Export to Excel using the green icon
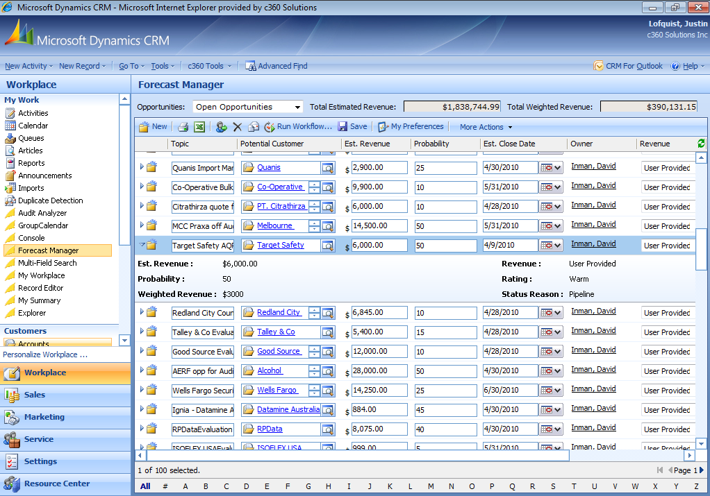The width and height of the screenshot is (710, 496). coord(199,127)
